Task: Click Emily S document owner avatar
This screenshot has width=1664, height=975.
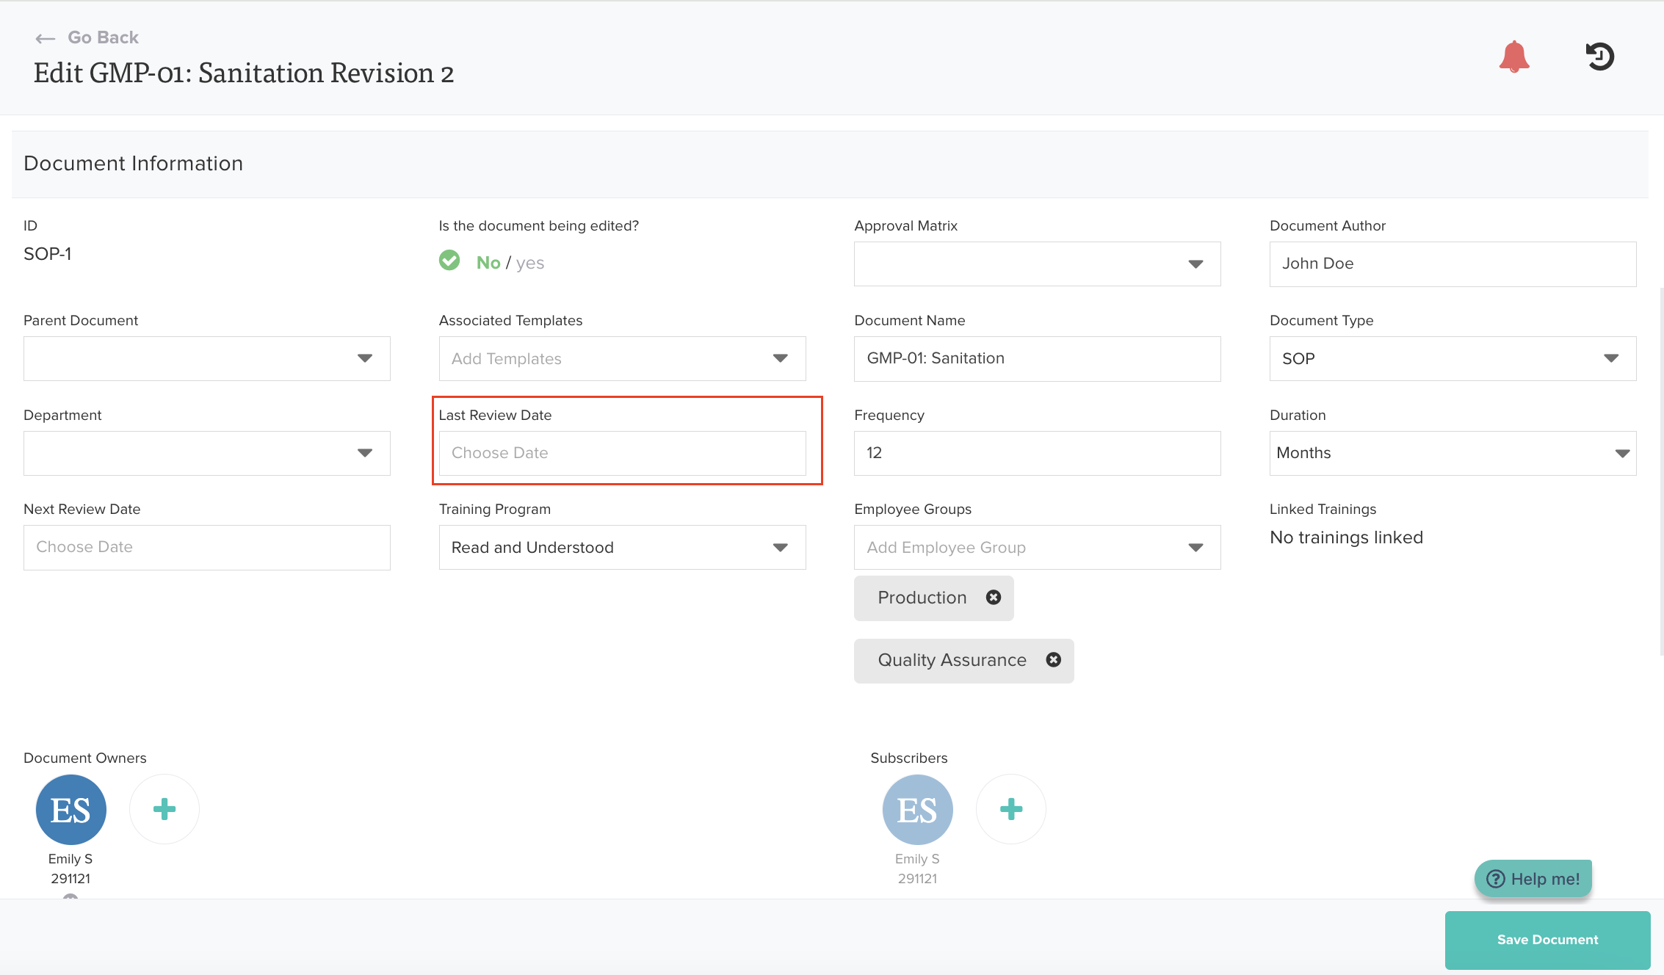Action: pyautogui.click(x=71, y=810)
